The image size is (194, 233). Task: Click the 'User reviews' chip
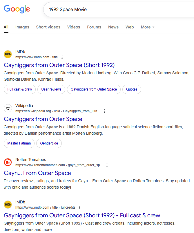(x=51, y=89)
